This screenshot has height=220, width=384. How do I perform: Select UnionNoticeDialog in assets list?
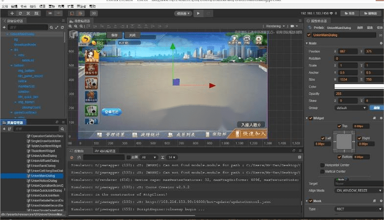point(44,180)
